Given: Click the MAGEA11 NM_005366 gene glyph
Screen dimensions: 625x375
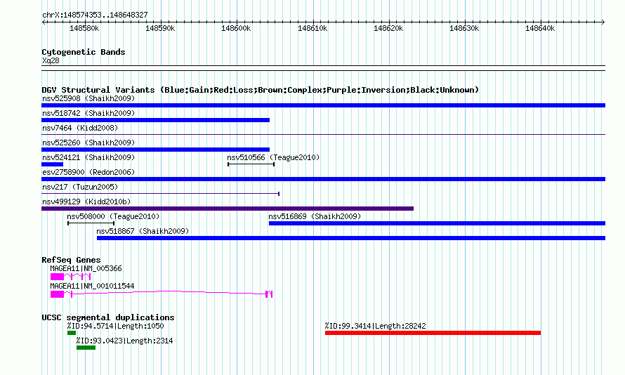Looking at the screenshot, I should 70,277.
